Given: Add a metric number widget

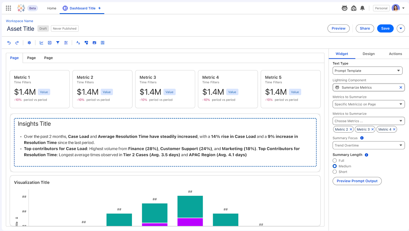Looking at the screenshot, I should [49, 43].
